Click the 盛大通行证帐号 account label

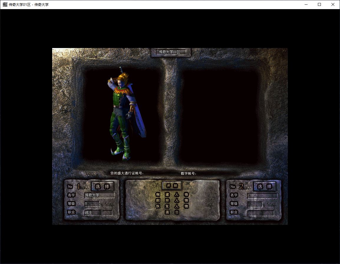[127, 173]
